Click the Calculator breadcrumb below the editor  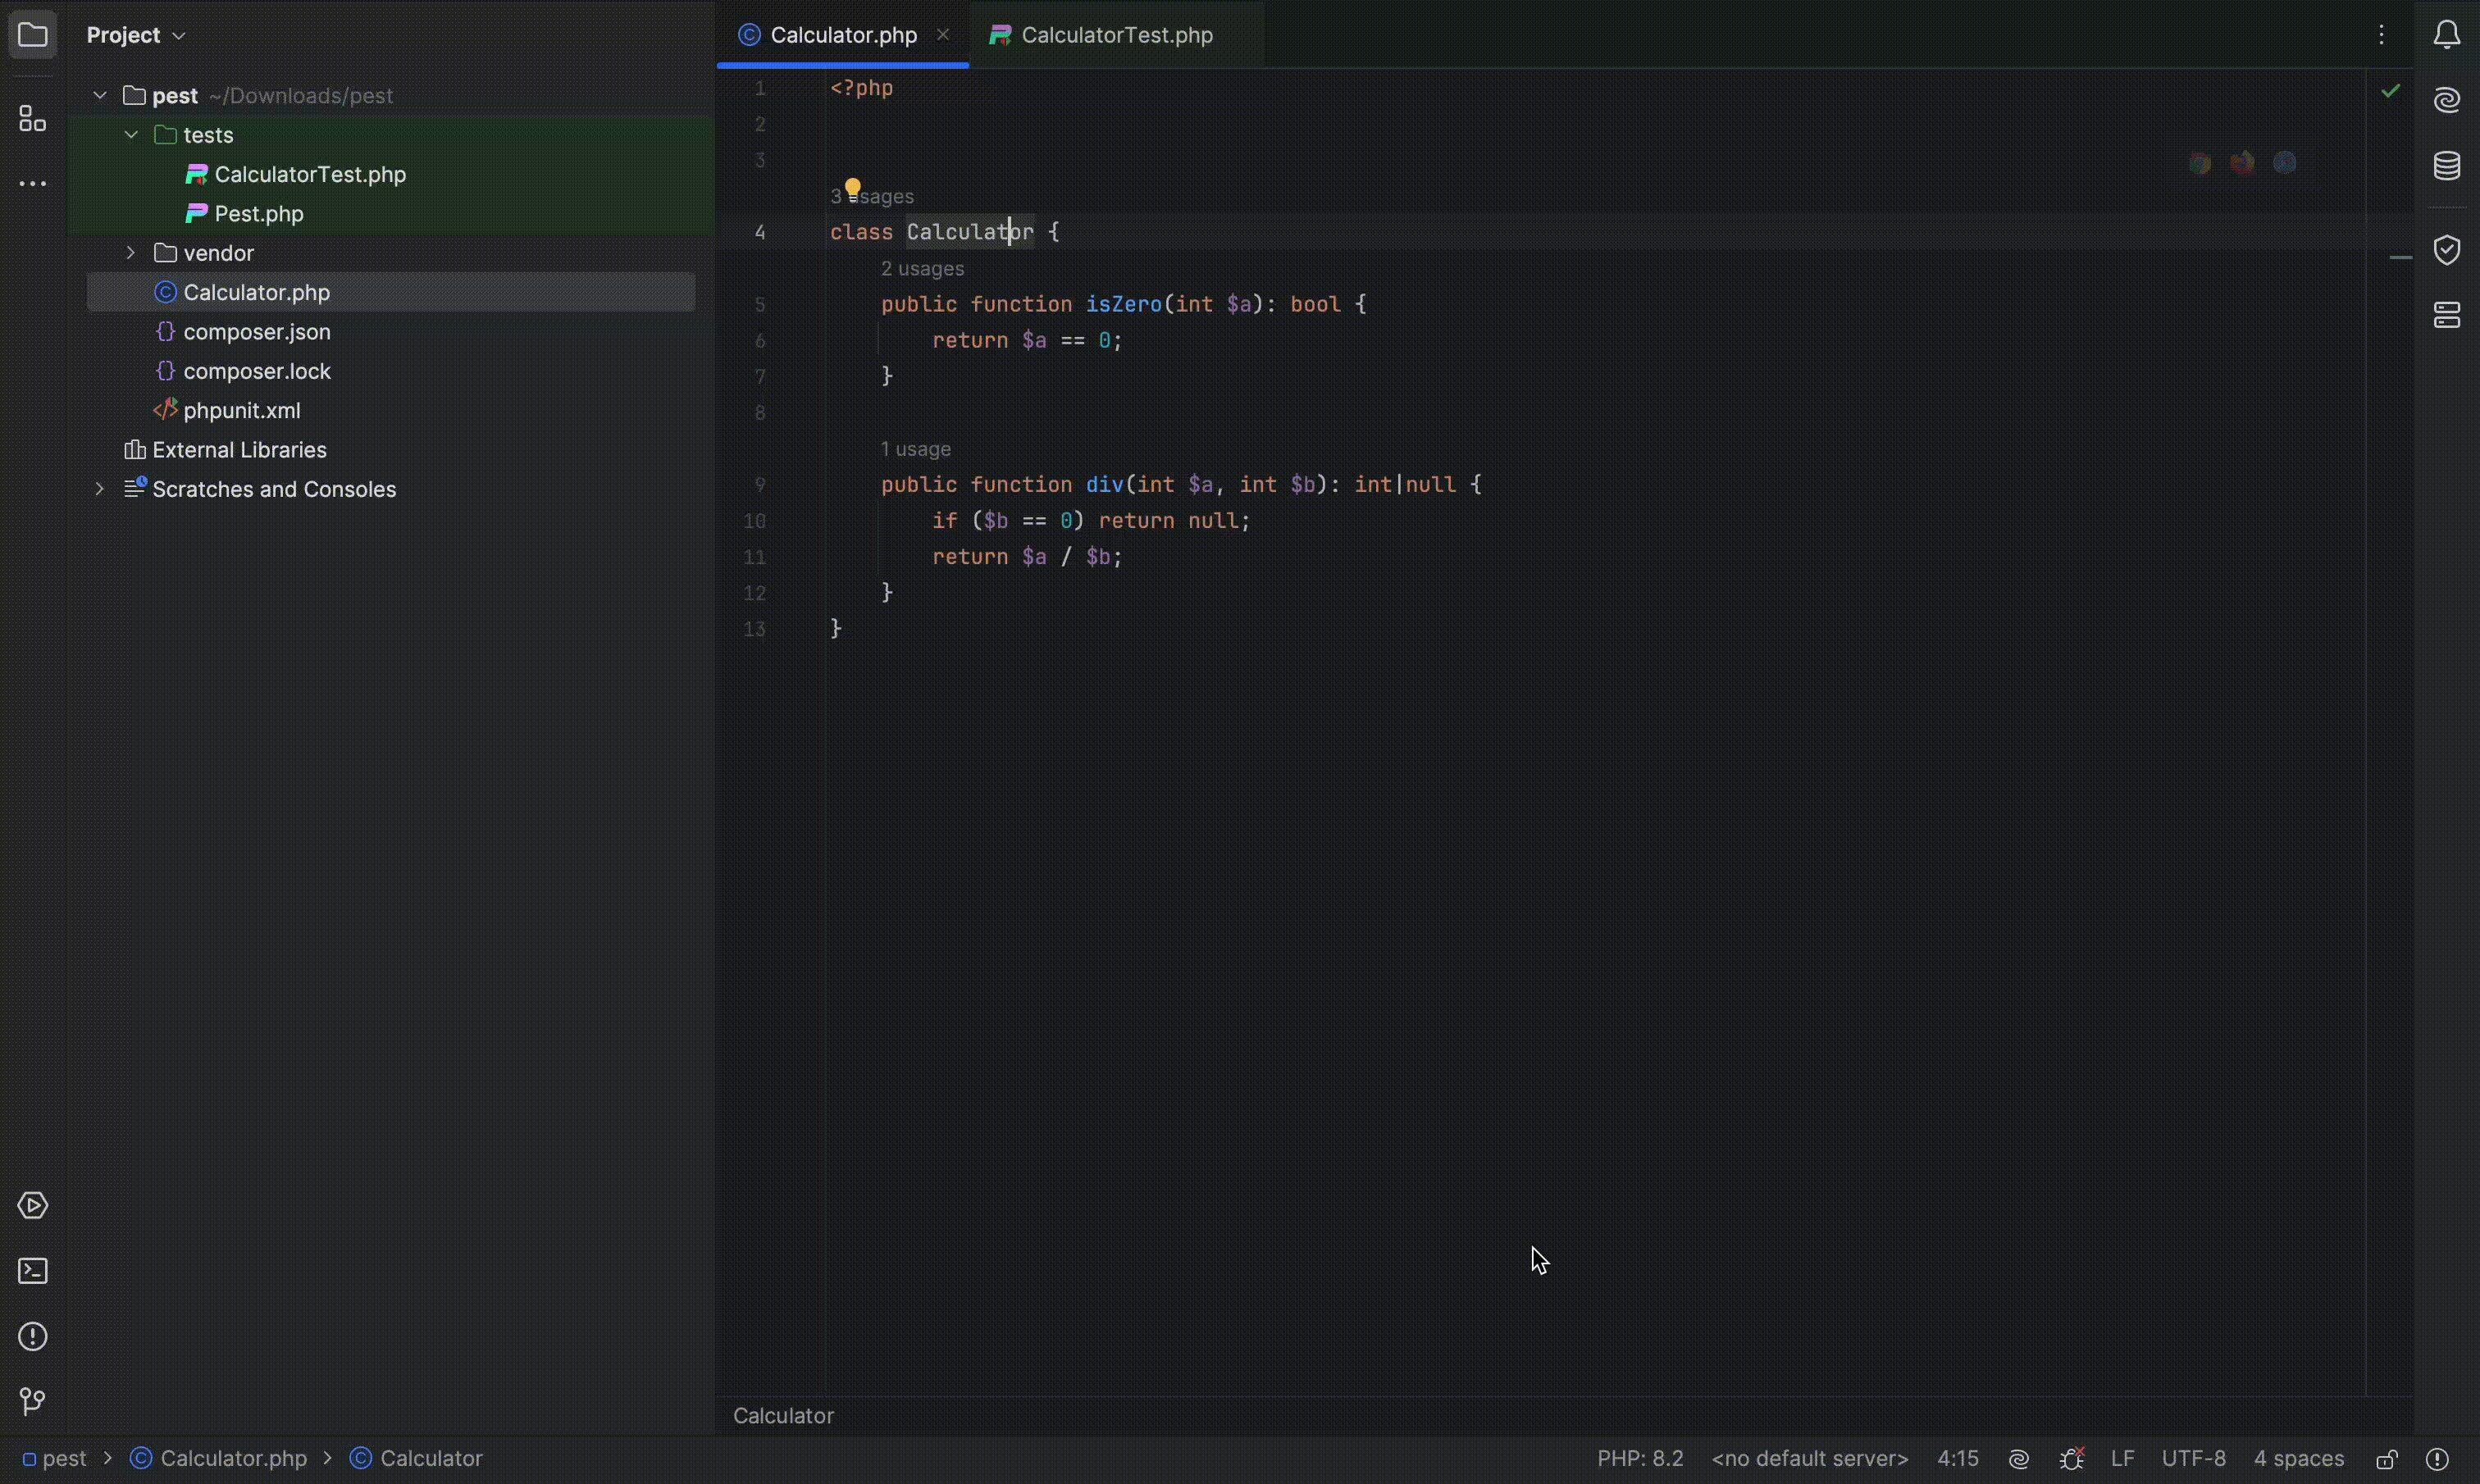(784, 1417)
